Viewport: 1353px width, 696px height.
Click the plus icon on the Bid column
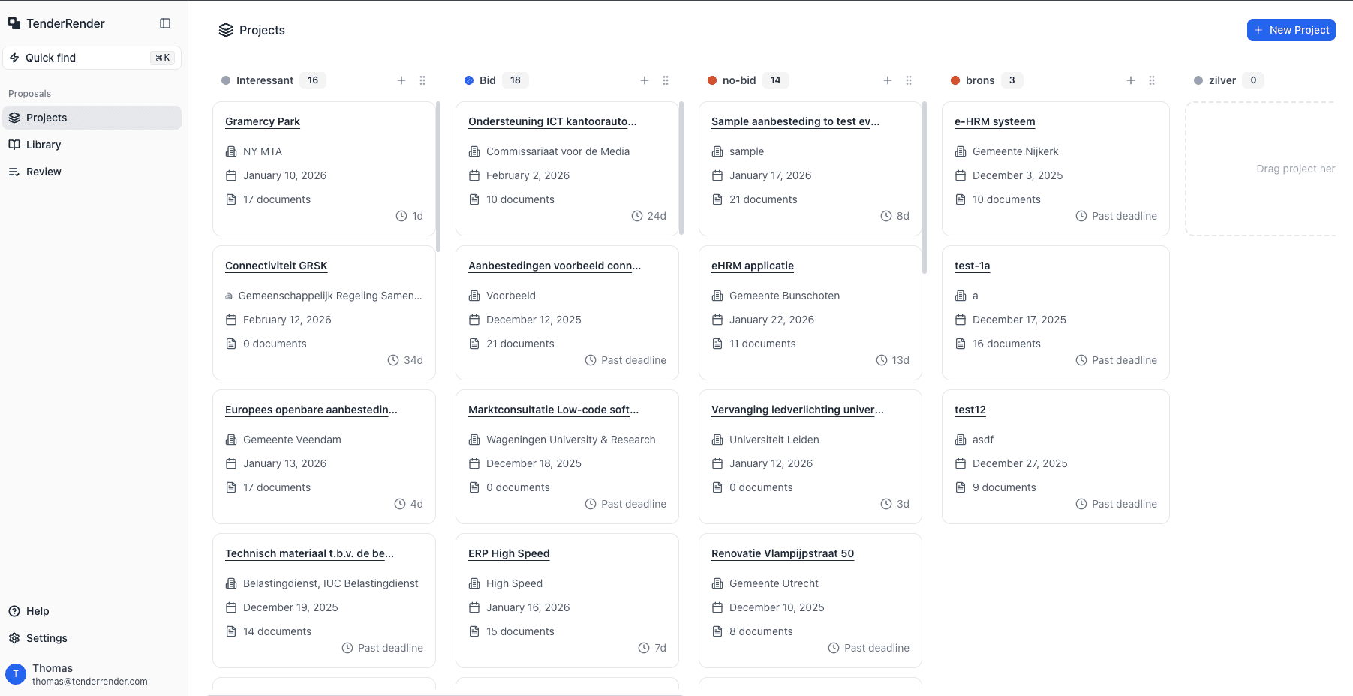click(x=645, y=80)
